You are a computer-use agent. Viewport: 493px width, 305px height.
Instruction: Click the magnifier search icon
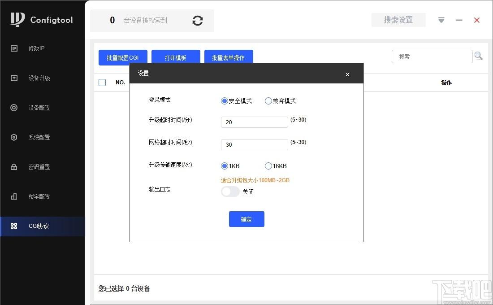click(478, 56)
